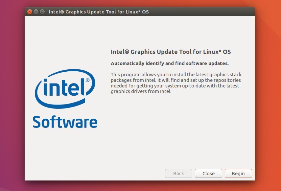Click the greyed-out Back button

coord(178,174)
